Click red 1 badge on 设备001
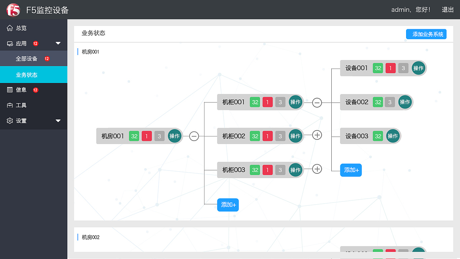460x259 pixels. (x=391, y=68)
